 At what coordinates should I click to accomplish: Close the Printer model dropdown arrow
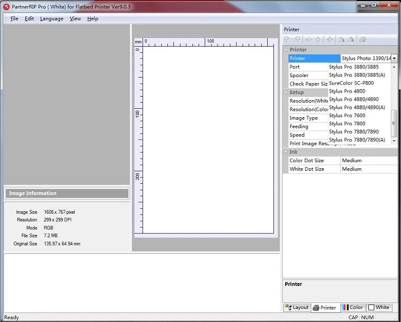click(394, 58)
